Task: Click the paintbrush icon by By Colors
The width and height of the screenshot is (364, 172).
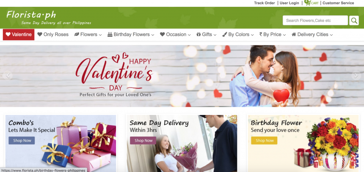Action: coord(224,35)
